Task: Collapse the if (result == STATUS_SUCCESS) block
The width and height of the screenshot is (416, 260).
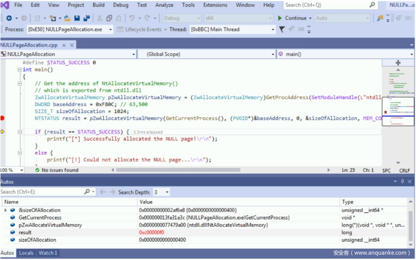Action: click(19, 132)
